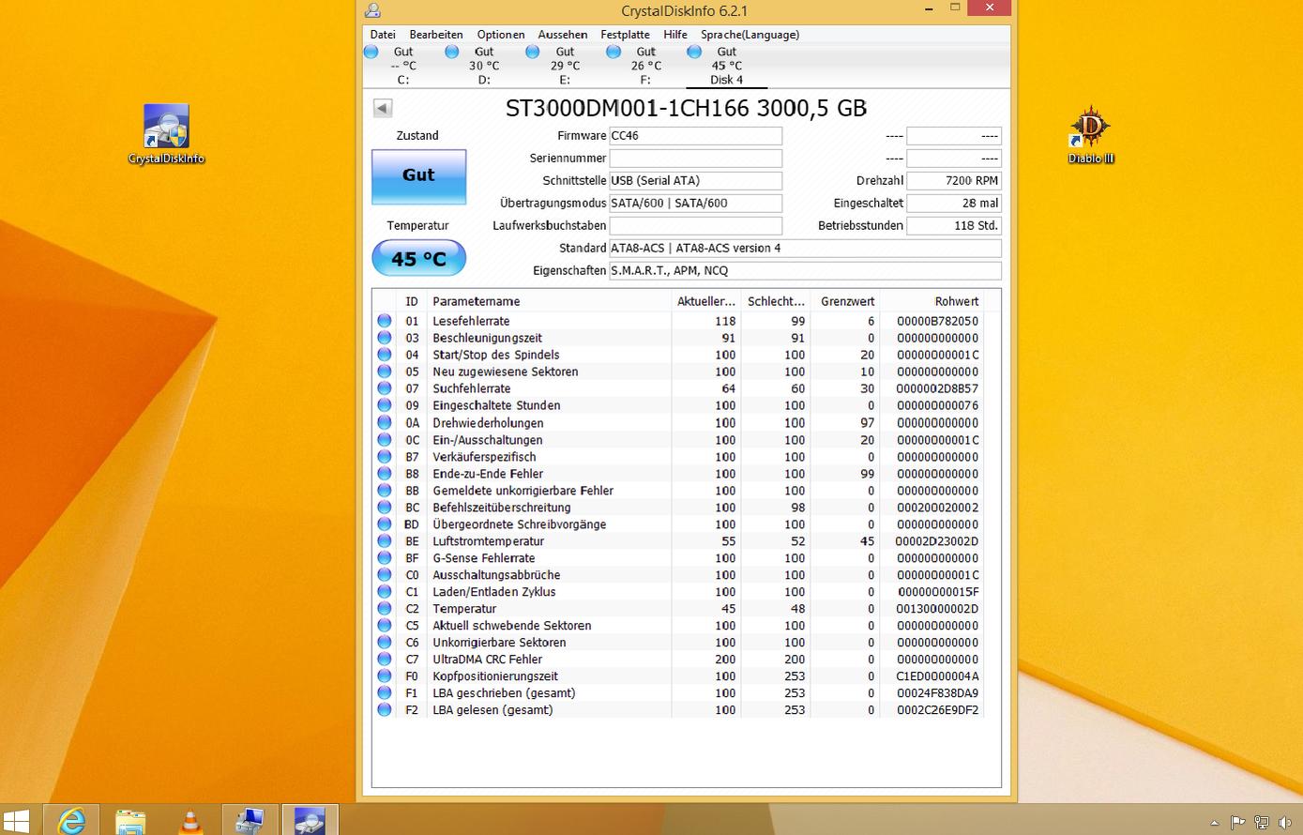
Task: Select the Disk 4 tab
Action: pos(726,66)
